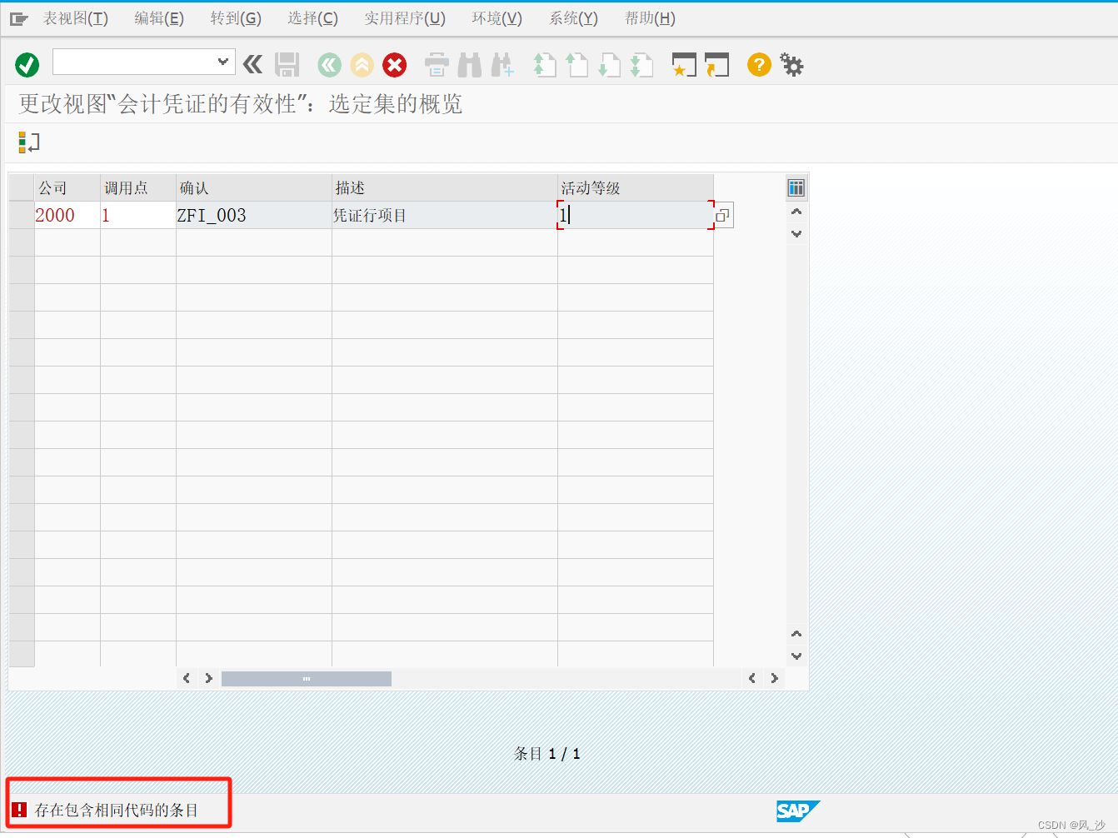
Task: Click the Generate Shortcut icon
Action: tap(716, 65)
